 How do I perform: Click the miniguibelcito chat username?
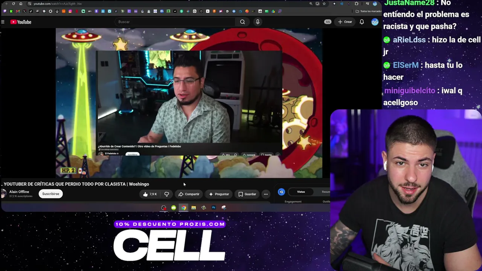tap(410, 91)
